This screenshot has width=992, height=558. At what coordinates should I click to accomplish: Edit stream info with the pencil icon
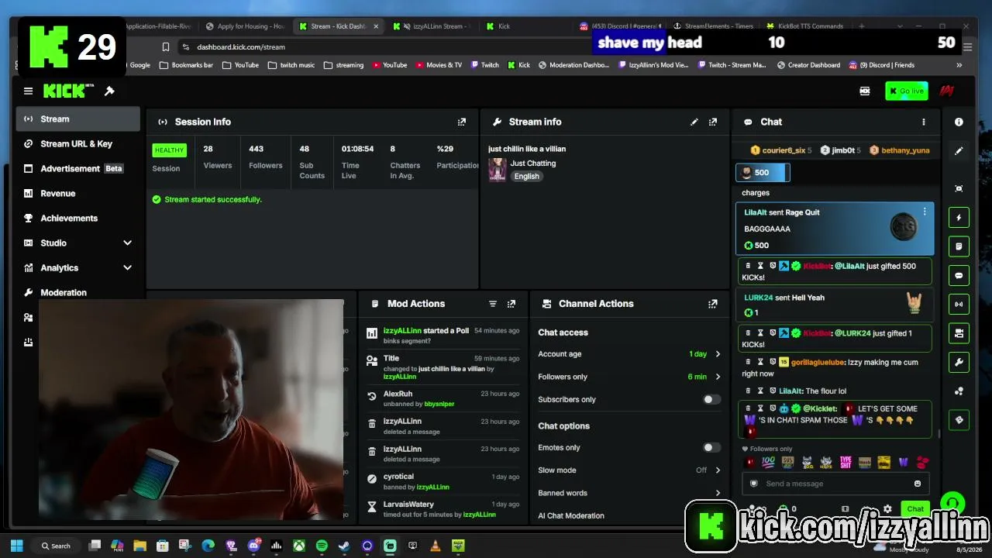pyautogui.click(x=694, y=122)
